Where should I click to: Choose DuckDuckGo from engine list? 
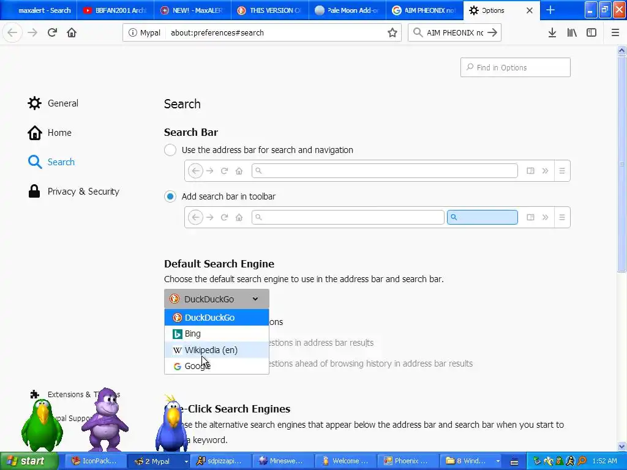pyautogui.click(x=216, y=318)
